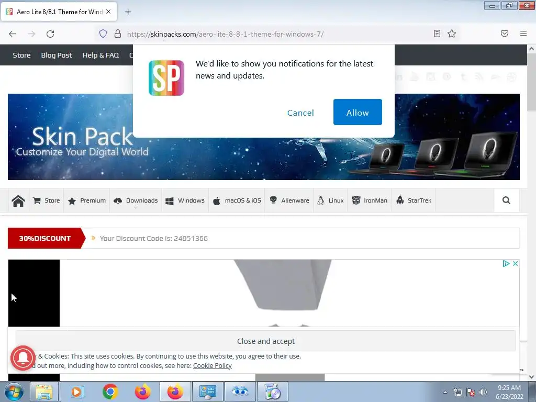This screenshot has height=402, width=536.
Task: Expand the Downloads navigation dropdown
Action: (x=136, y=200)
